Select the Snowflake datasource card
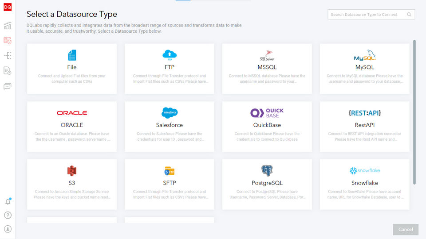The image size is (426, 239). tap(365, 184)
